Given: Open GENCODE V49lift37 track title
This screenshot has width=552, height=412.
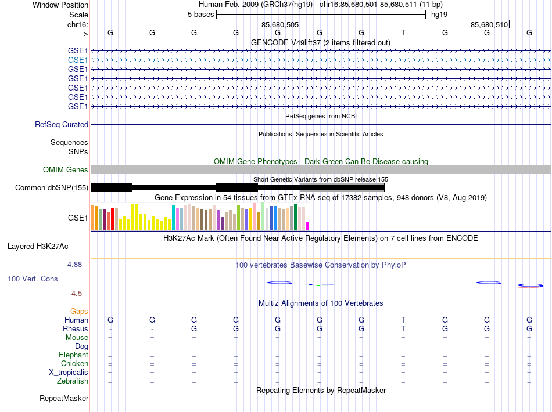Looking at the screenshot, I should 321,42.
